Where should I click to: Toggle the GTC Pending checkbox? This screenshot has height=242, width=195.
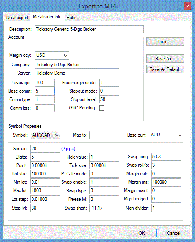102,108
